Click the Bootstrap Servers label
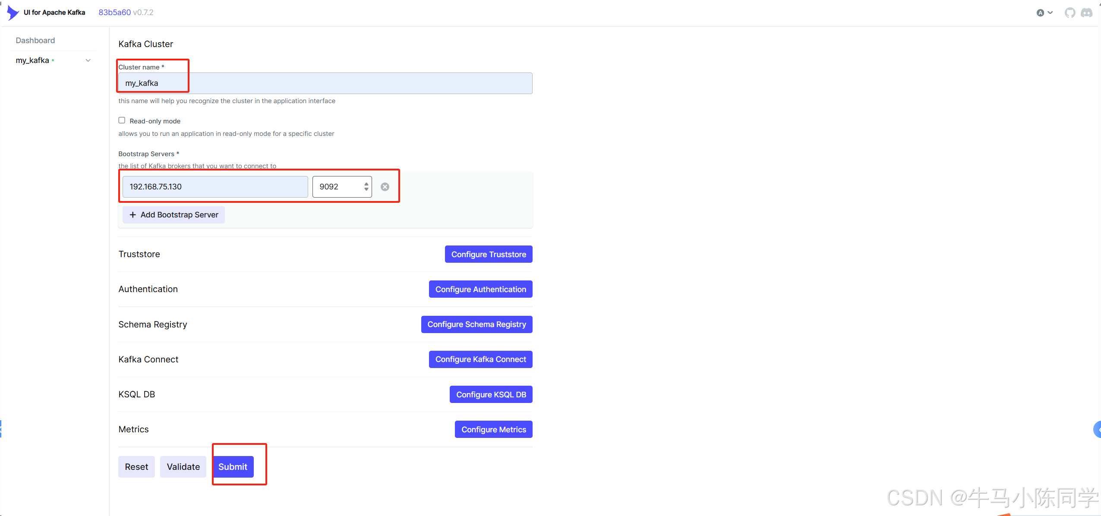1101x516 pixels. click(x=149, y=154)
